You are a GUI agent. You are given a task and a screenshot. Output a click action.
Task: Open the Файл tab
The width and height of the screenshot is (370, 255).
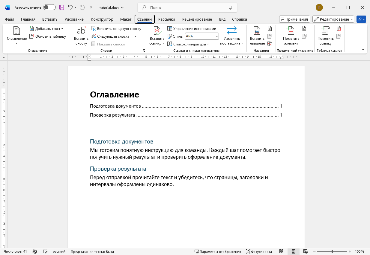[x=10, y=19]
